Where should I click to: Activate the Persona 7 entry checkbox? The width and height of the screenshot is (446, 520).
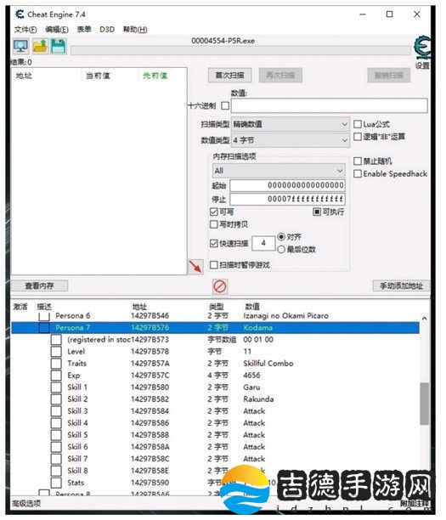coord(44,328)
